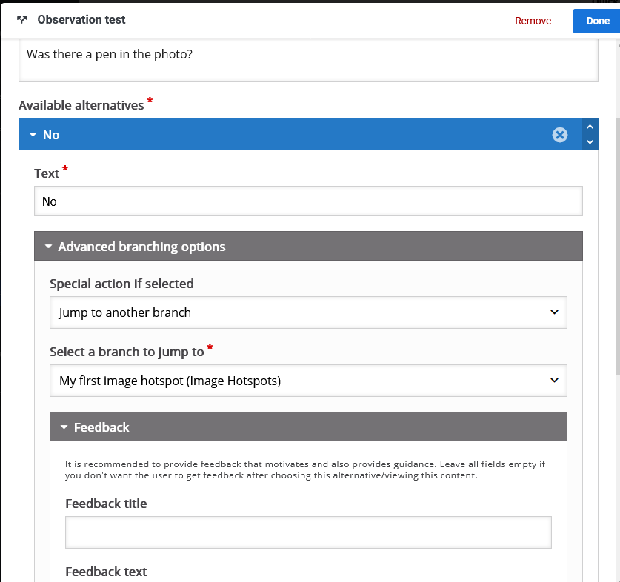Focus the empty Feedback title input field
620x582 pixels.
pyautogui.click(x=307, y=532)
